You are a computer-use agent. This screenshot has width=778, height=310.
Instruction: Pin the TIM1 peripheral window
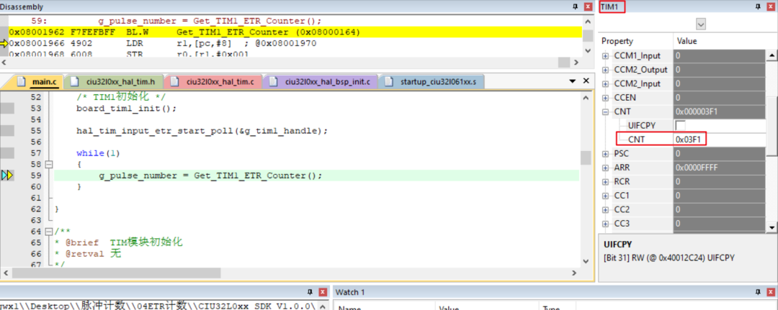point(758,7)
